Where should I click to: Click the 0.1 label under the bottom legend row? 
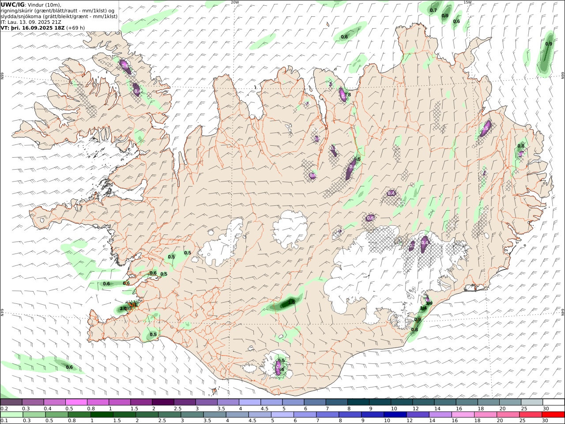click(x=4, y=421)
